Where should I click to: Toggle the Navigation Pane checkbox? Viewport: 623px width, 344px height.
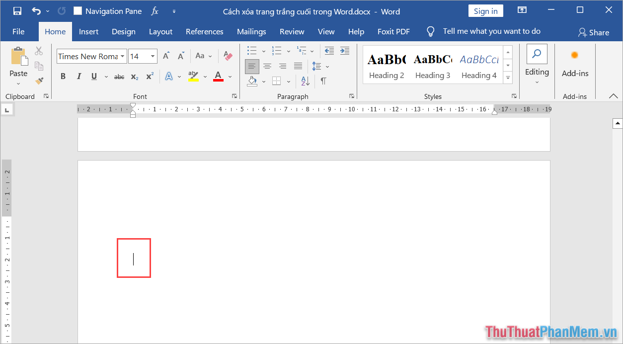(x=78, y=10)
